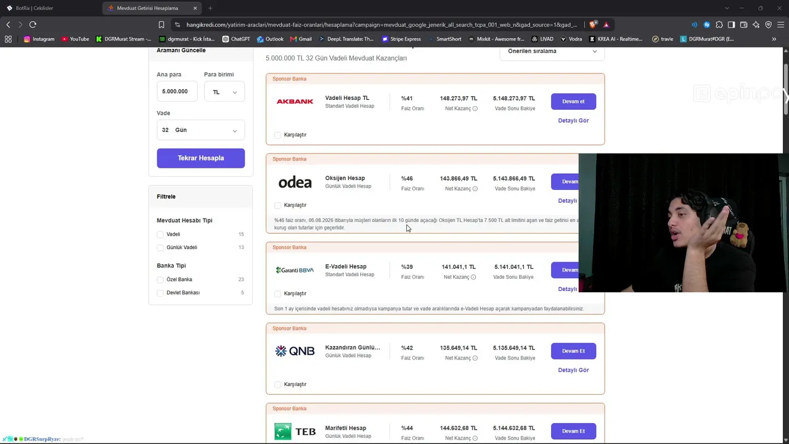Screen dimensions: 789x444
Task: Open a new browser tab
Action: coord(210,8)
